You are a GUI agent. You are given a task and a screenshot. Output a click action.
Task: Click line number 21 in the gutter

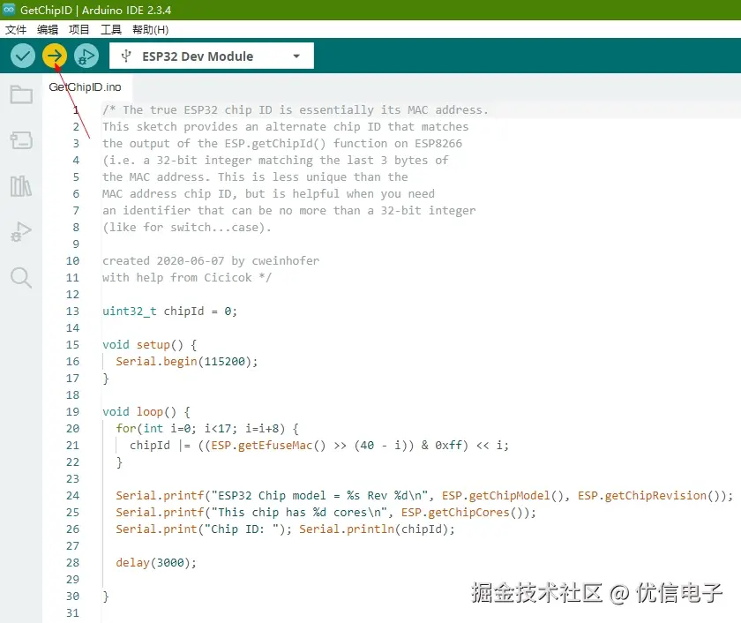[72, 446]
